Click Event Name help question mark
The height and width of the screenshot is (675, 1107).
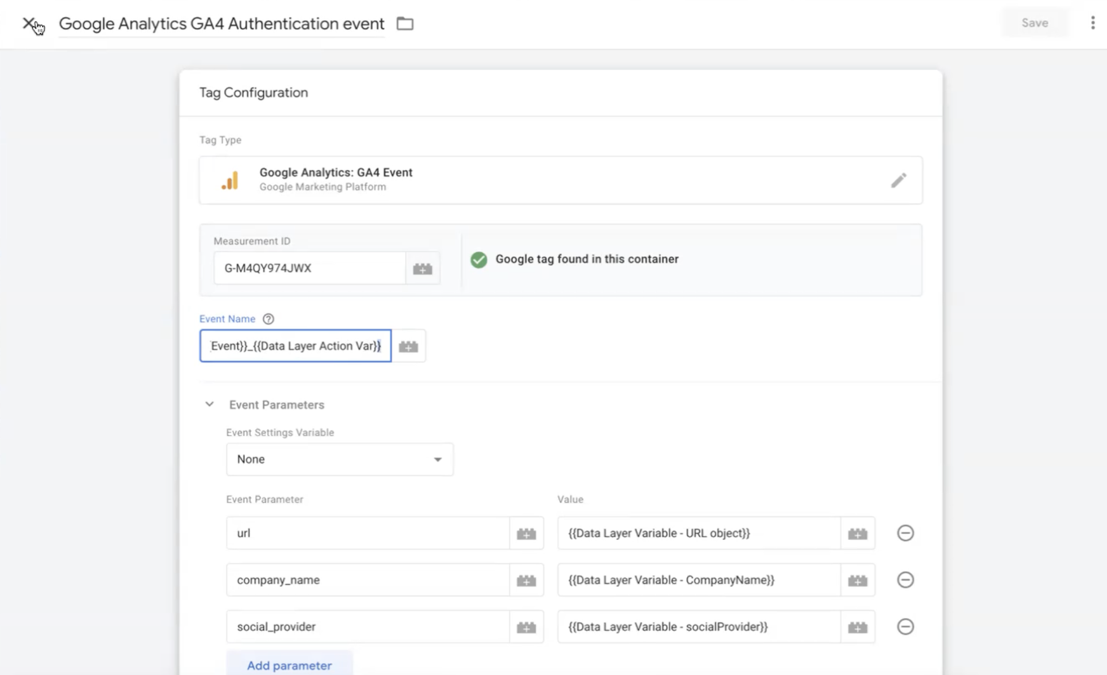[268, 319]
